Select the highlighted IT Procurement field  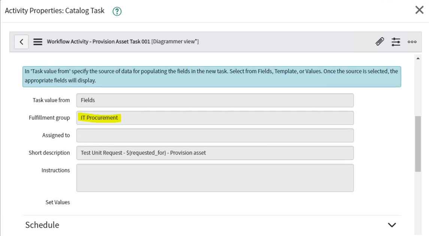coord(99,117)
